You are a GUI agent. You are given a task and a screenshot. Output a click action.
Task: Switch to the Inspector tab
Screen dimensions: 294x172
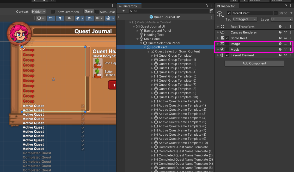(x=228, y=6)
